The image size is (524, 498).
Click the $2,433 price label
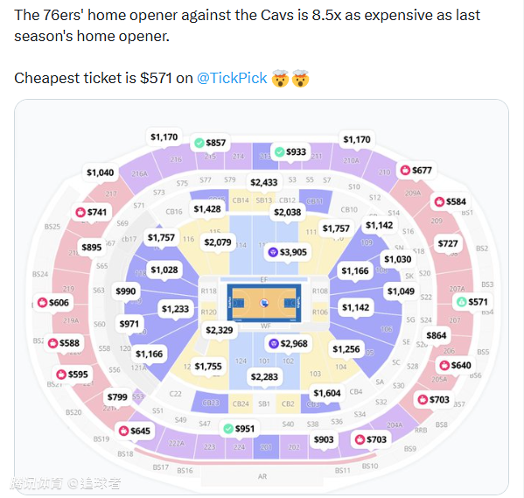pyautogui.click(x=264, y=182)
